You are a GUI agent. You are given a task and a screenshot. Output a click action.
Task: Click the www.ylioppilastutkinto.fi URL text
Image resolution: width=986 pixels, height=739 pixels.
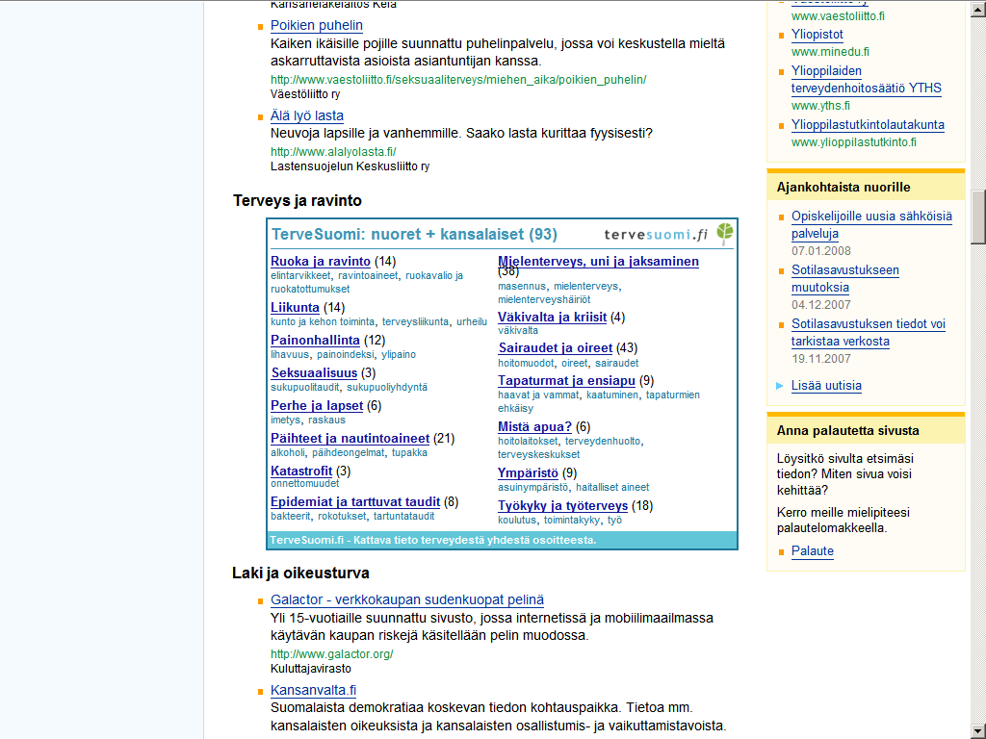coord(854,142)
